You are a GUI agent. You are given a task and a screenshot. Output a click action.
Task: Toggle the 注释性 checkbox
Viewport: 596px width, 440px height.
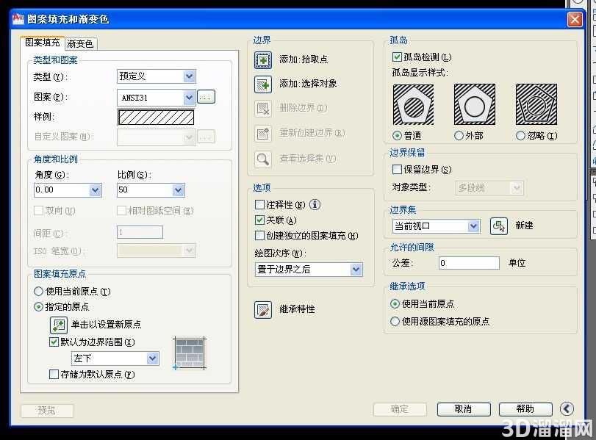(x=259, y=205)
